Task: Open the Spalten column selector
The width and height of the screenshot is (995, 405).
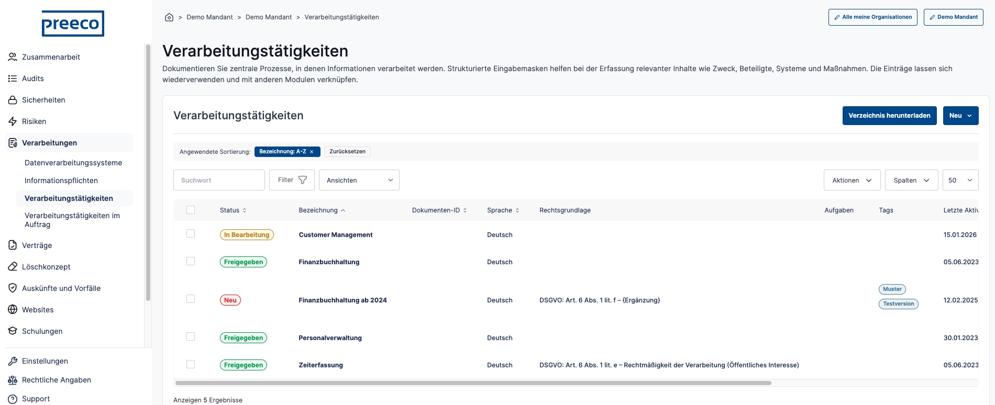Action: pyautogui.click(x=911, y=180)
